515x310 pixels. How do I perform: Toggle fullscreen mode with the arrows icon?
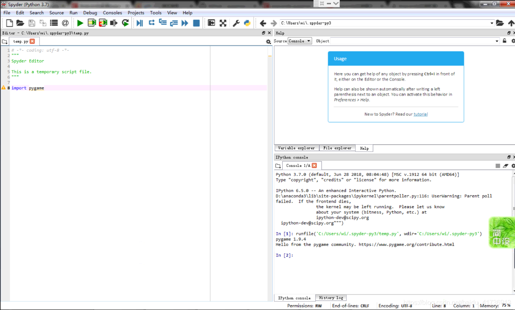click(x=223, y=23)
